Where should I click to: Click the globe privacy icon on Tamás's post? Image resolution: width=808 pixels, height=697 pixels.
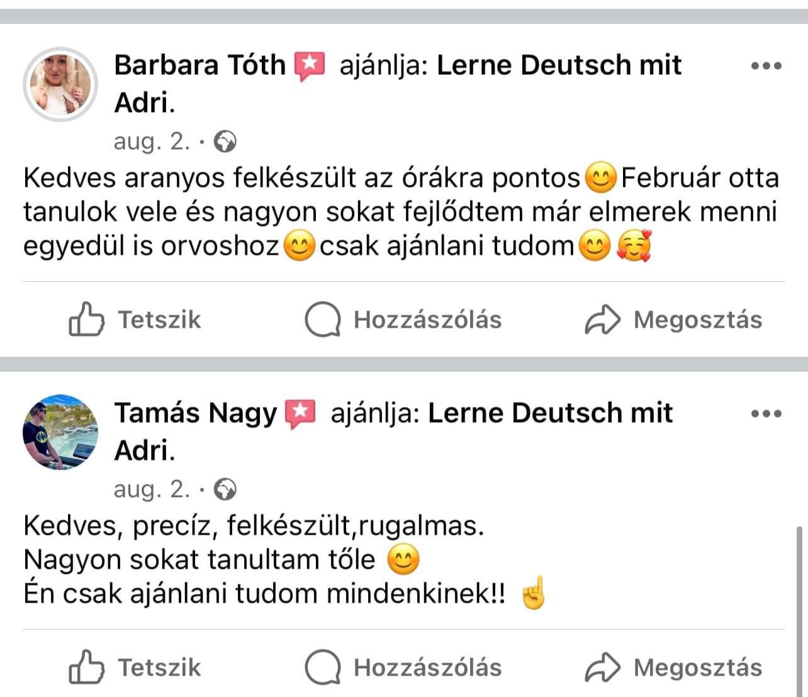225,489
